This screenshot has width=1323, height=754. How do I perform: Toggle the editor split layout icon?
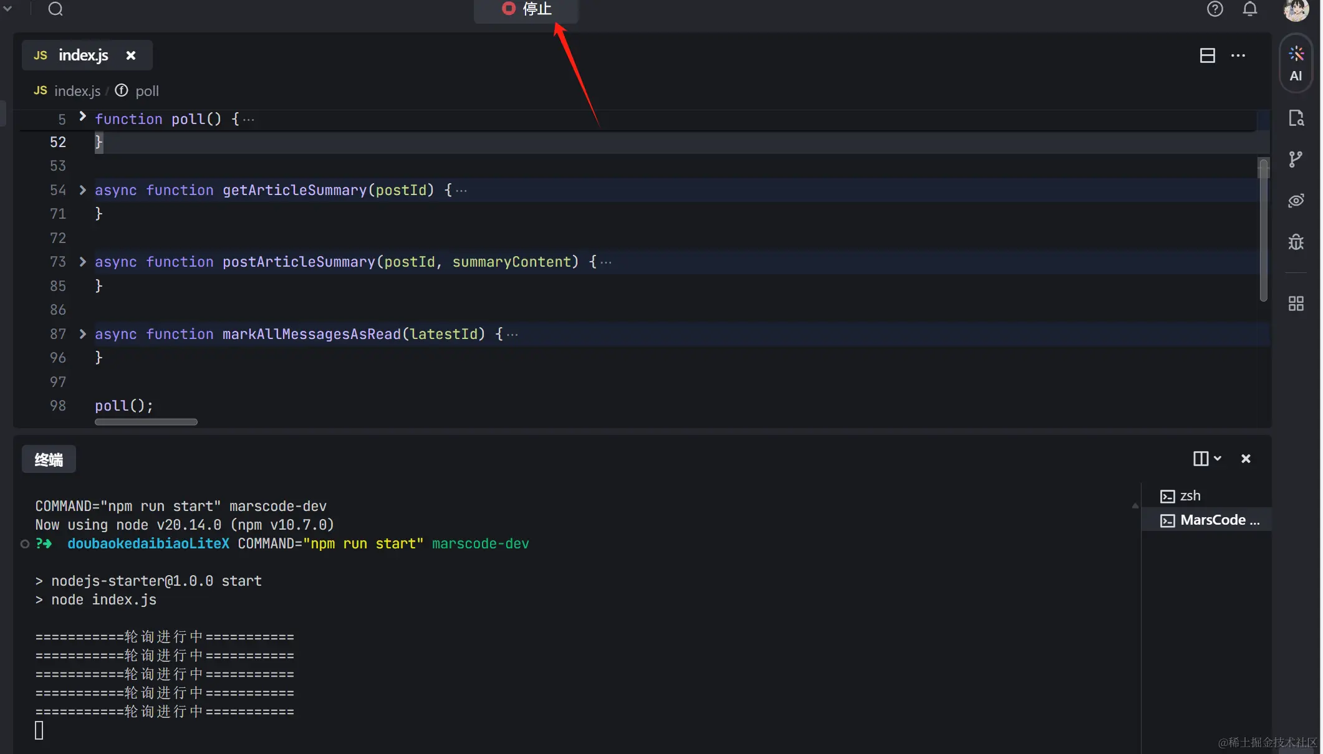coord(1207,55)
